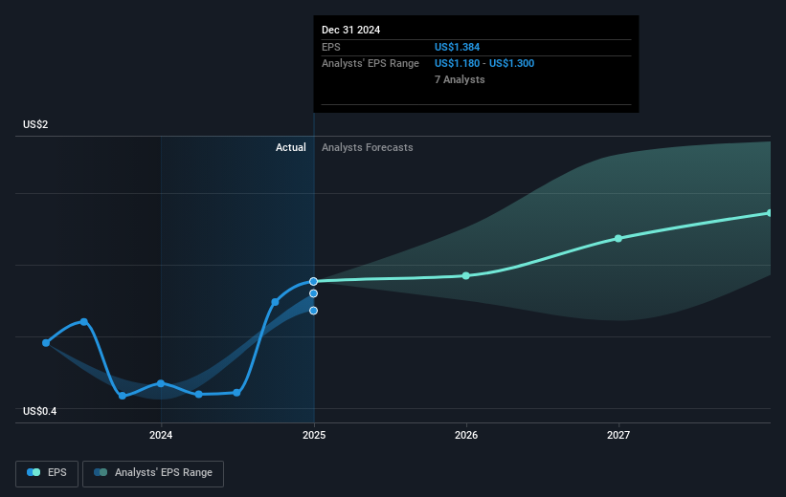Screen dimensions: 786x497
Task: Click the EPS peak point in mid-2023
Action: point(84,322)
